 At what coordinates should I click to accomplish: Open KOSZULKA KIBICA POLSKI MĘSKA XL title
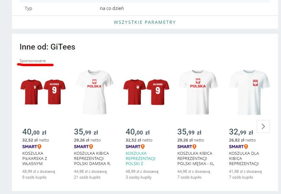(x=196, y=158)
